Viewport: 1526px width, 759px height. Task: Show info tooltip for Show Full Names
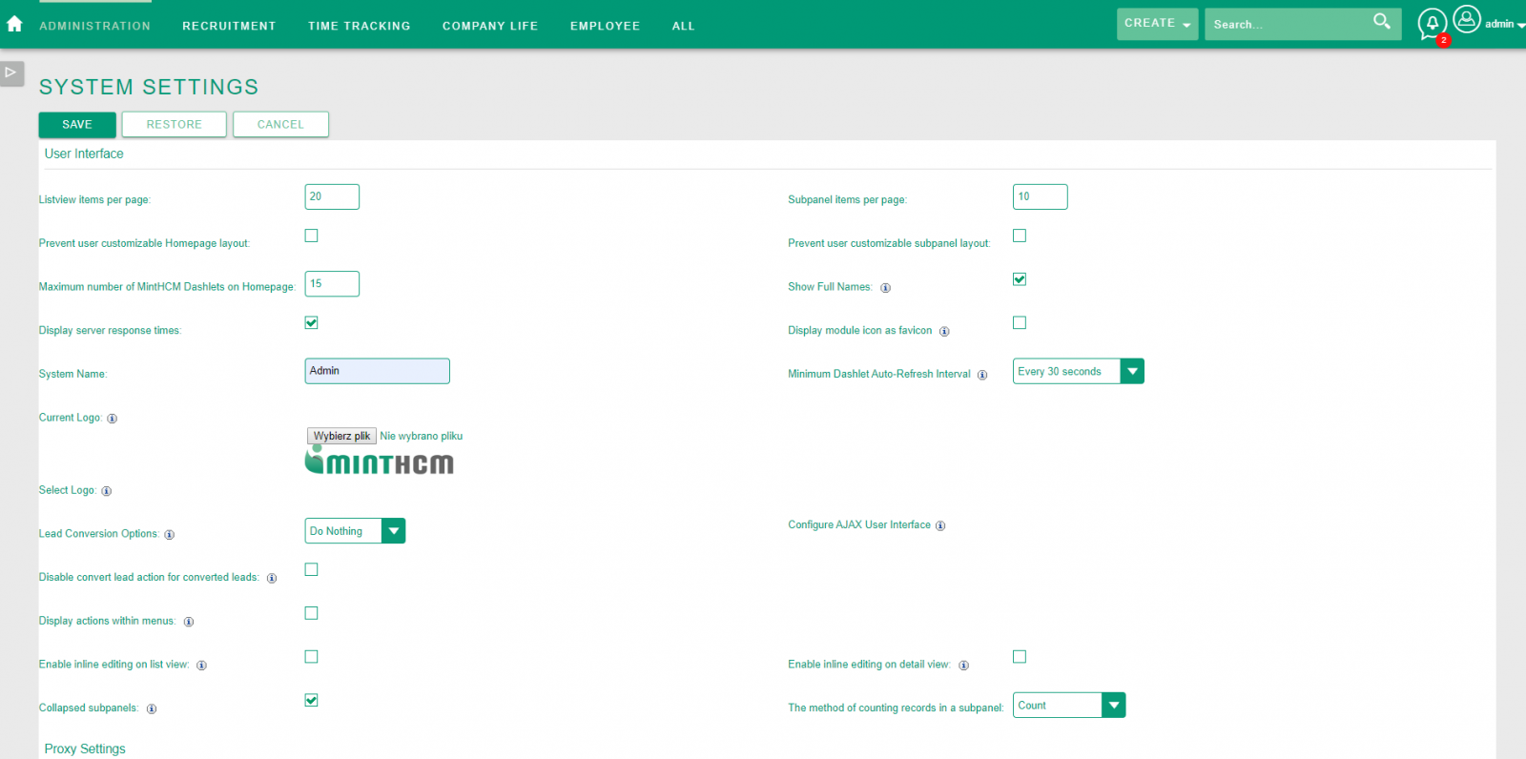click(x=885, y=288)
